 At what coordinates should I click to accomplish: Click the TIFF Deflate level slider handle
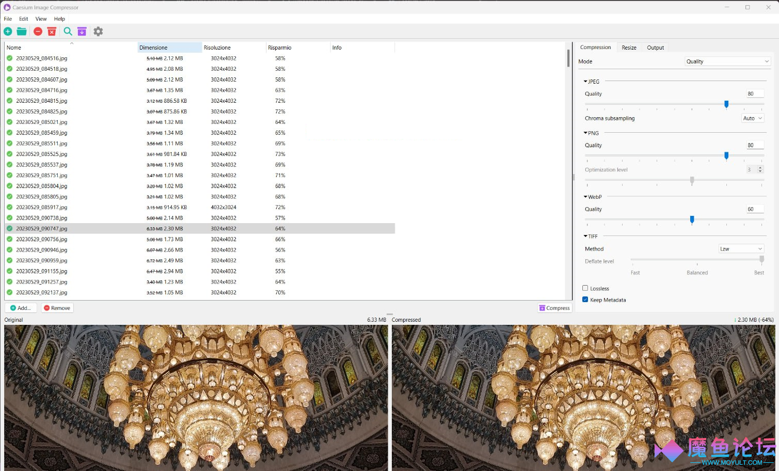click(x=761, y=259)
